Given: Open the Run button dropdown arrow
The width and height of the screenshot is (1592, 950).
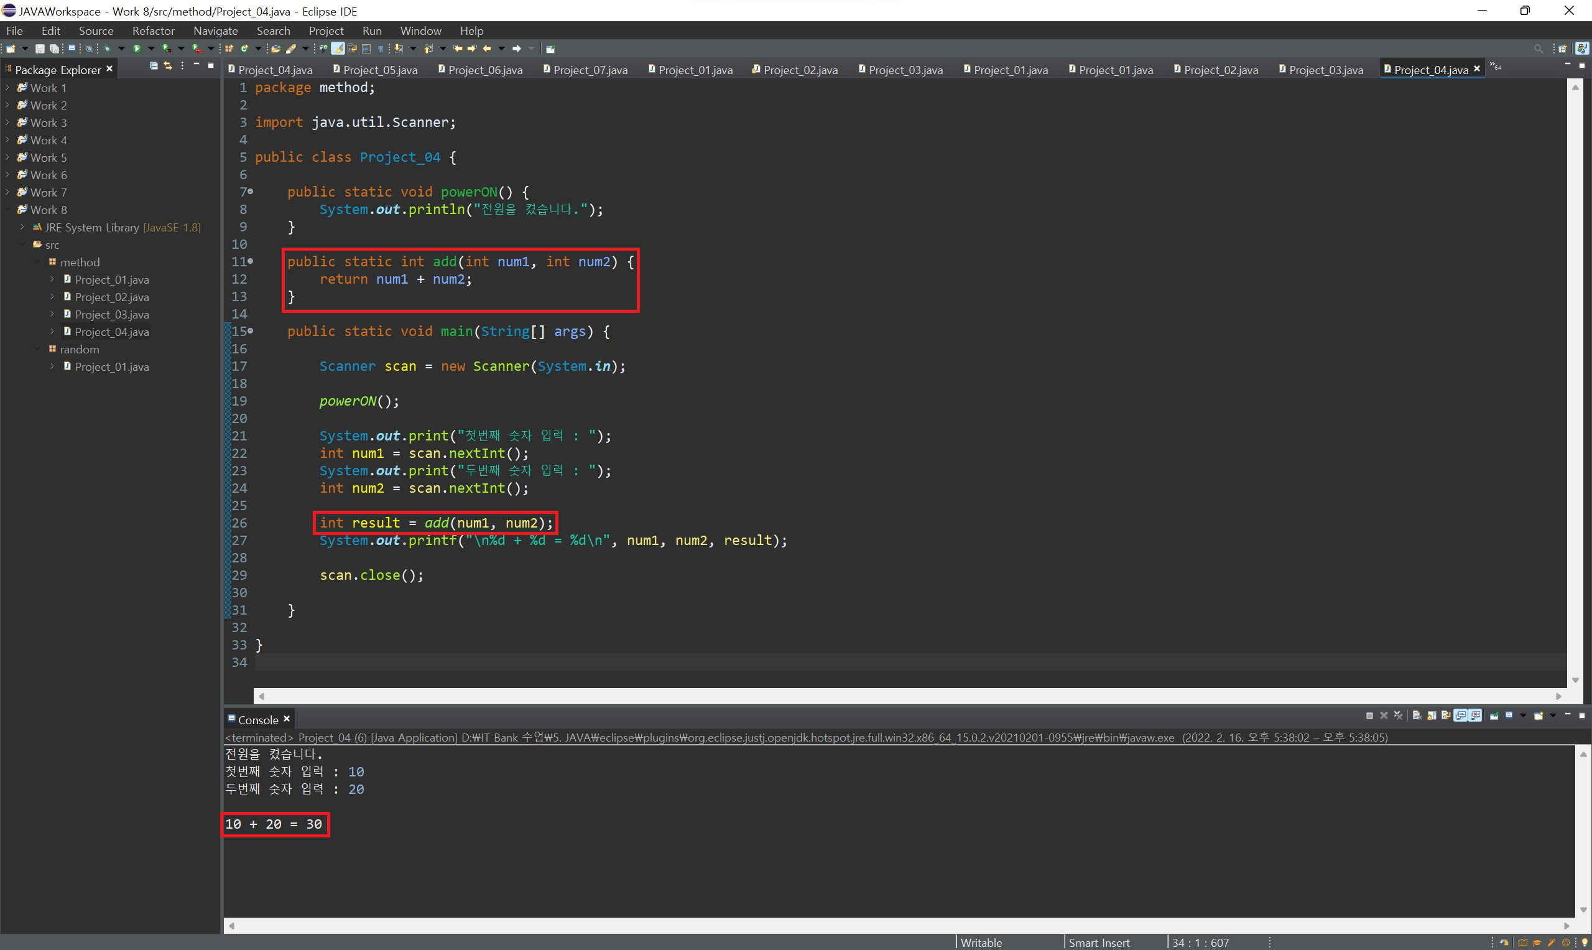Looking at the screenshot, I should (x=151, y=49).
